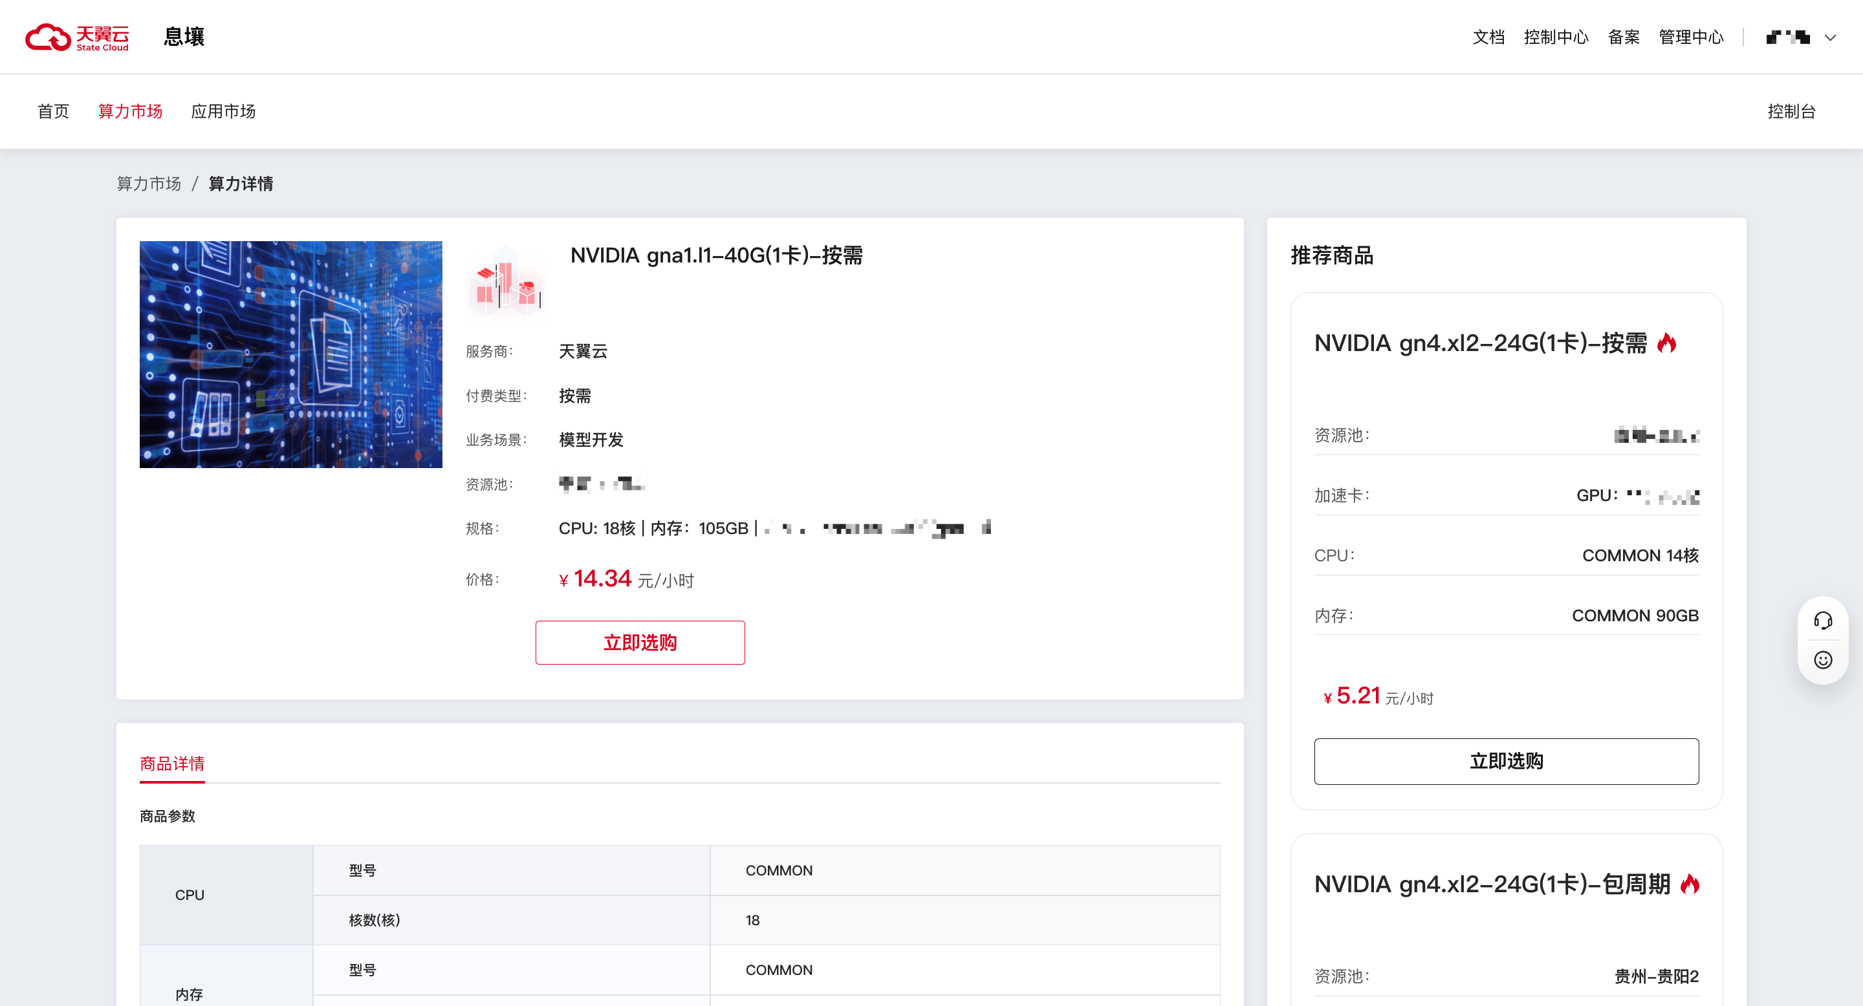The image size is (1863, 1006).
Task: Click COMMON 90GB memory value
Action: pyautogui.click(x=1635, y=615)
